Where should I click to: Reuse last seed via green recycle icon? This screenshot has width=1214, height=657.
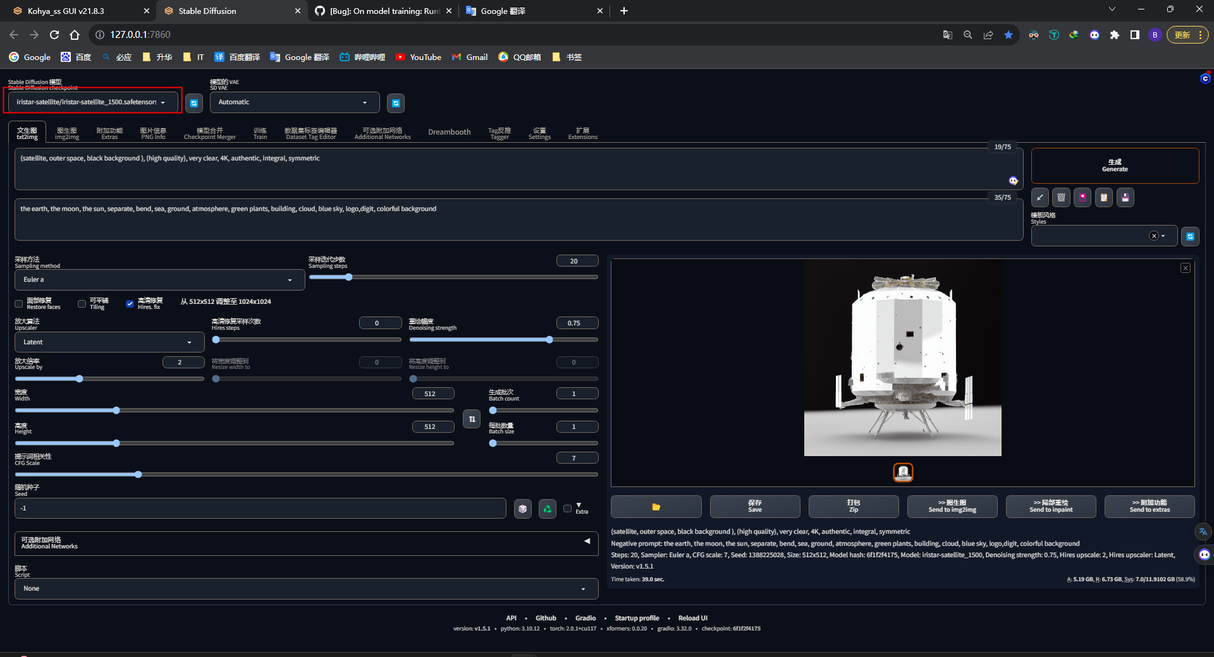pos(546,509)
